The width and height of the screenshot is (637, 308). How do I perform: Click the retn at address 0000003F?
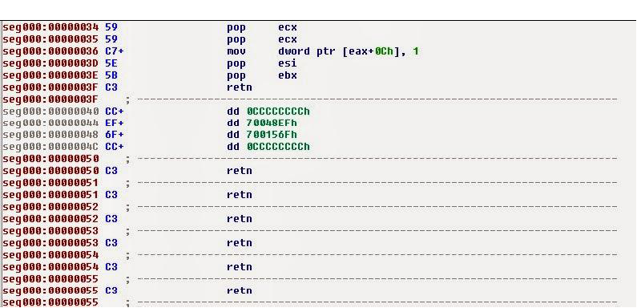pos(240,87)
